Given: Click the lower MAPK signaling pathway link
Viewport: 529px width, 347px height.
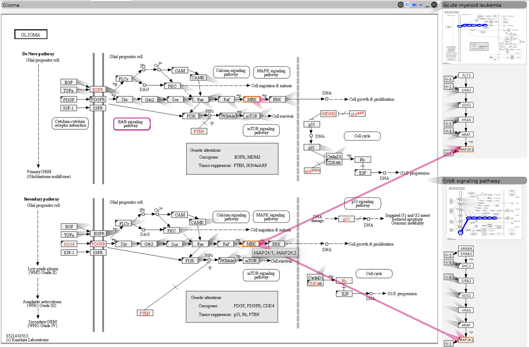Looking at the screenshot, I should click(271, 217).
